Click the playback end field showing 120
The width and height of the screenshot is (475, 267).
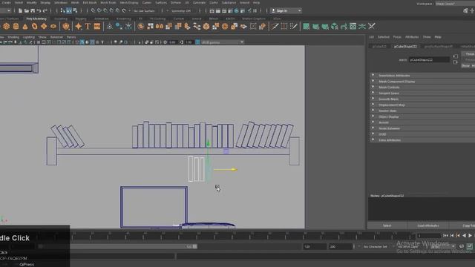click(315, 247)
